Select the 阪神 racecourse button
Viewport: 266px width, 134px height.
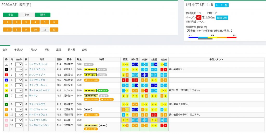pos(43,15)
